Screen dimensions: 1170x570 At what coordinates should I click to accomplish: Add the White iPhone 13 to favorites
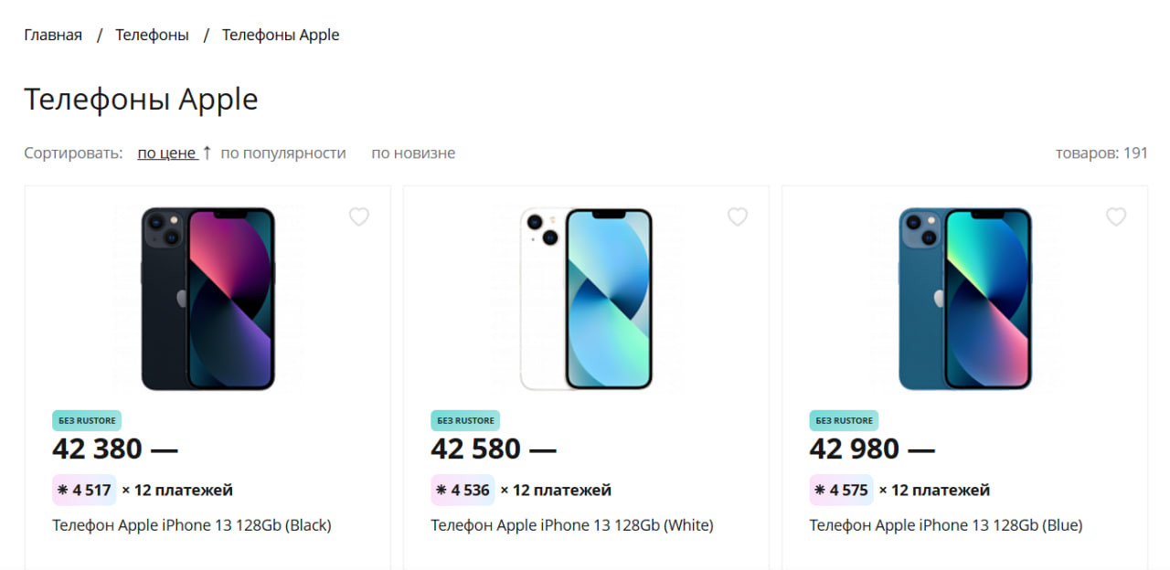738,216
